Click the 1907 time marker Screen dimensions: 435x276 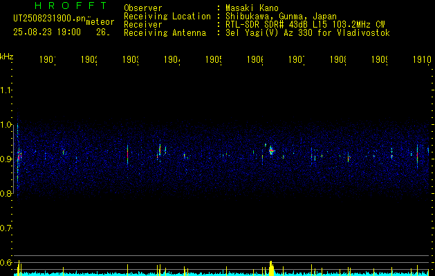coord(297,60)
